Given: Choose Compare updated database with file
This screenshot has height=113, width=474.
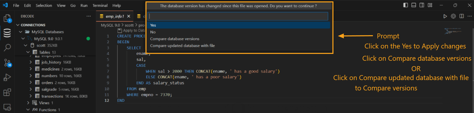Looking at the screenshot, I should pos(238,45).
